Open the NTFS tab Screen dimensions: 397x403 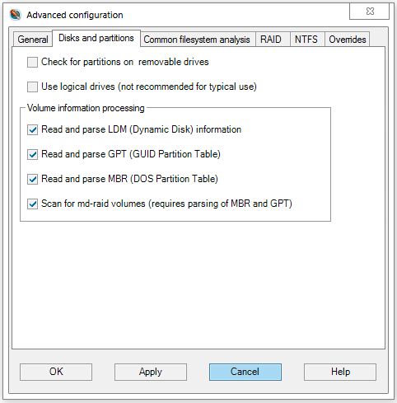click(306, 40)
